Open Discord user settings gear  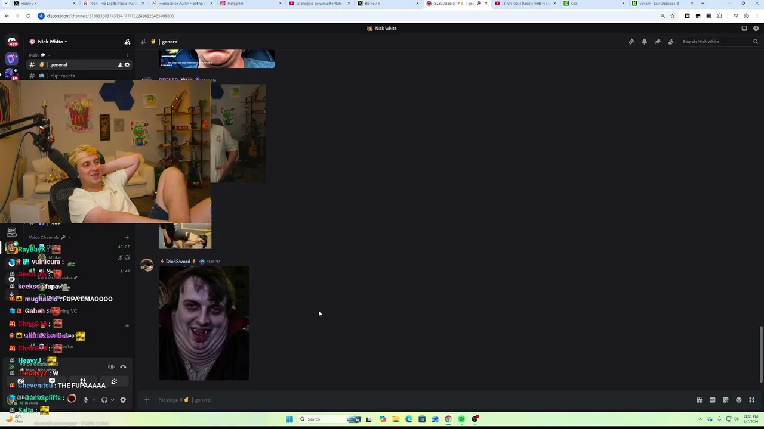123,400
